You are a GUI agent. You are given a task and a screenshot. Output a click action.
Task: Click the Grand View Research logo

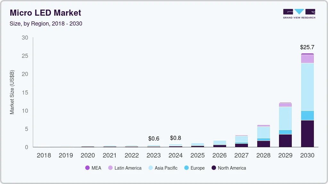(x=299, y=13)
